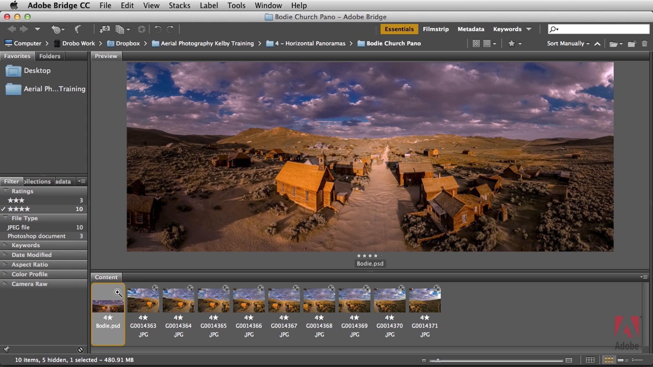Image resolution: width=653 pixels, height=367 pixels.
Task: Click the Clear Filter icon in Filter panel
Action: pyautogui.click(x=80, y=350)
